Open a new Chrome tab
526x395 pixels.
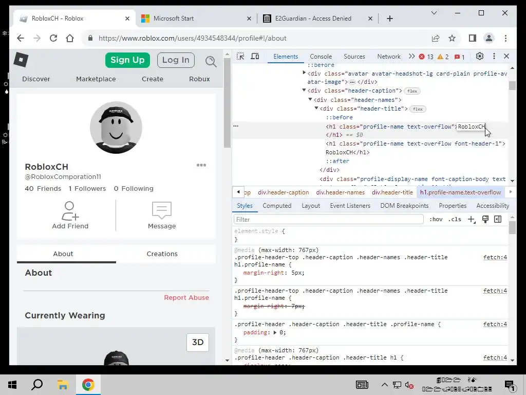tap(389, 19)
